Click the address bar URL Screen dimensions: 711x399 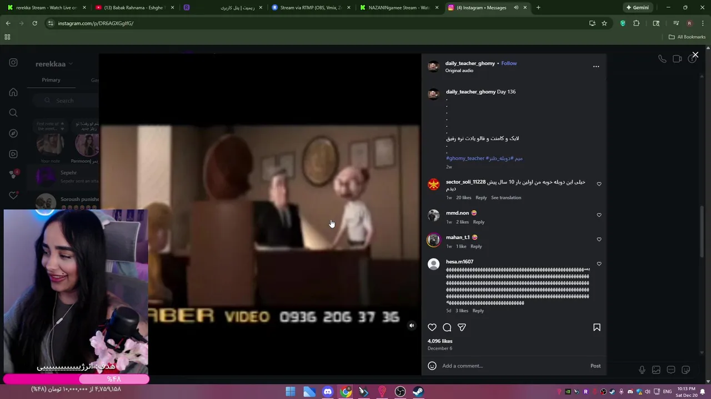[96, 23]
